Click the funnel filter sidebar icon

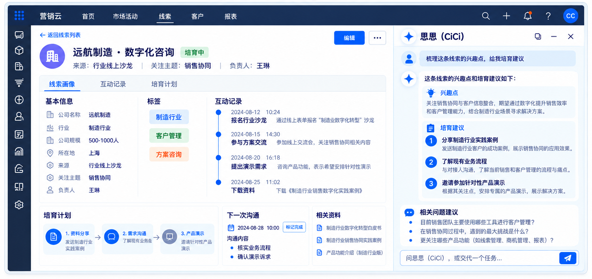coord(19,82)
